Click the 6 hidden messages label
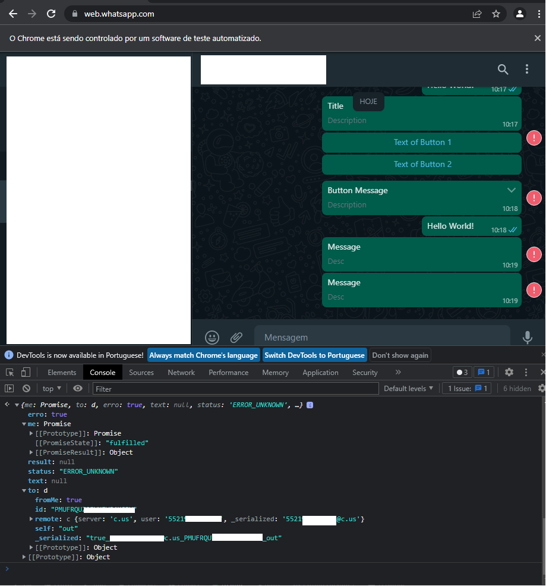Screen dimensions: 546x586 click(x=517, y=389)
